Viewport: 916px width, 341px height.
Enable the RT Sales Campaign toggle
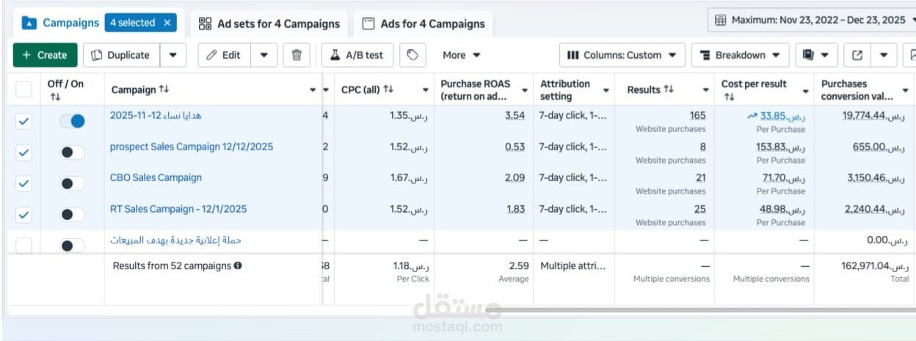point(72,215)
